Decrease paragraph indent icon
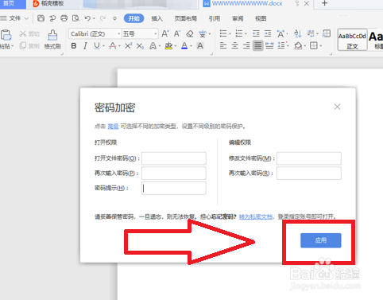Image resolution: width=383 pixels, height=300 pixels. [256, 33]
